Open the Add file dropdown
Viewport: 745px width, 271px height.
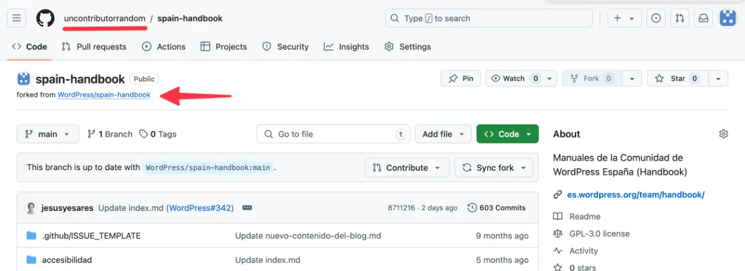tap(443, 134)
